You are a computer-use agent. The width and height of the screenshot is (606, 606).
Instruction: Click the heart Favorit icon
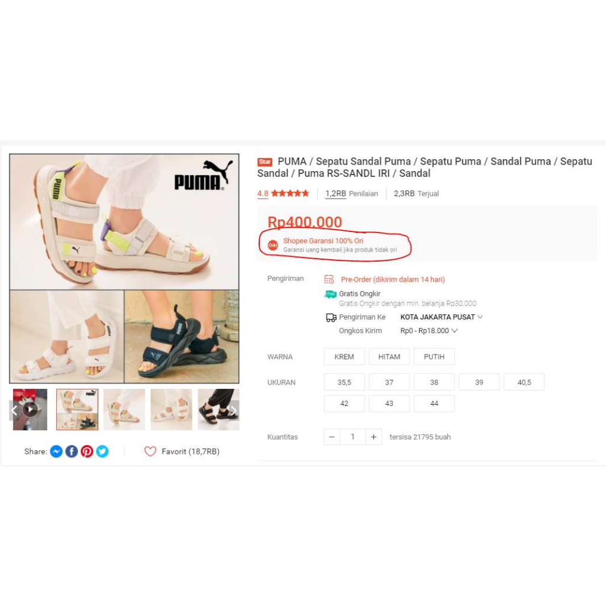150,452
